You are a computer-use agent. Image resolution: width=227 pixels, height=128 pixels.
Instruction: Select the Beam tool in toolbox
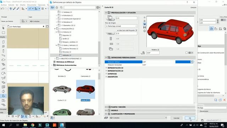pos(3,55)
